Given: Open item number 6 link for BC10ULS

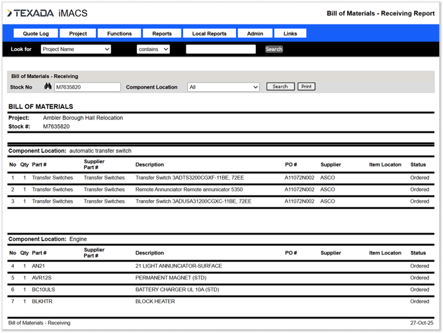Looking at the screenshot, I should click(x=13, y=289).
